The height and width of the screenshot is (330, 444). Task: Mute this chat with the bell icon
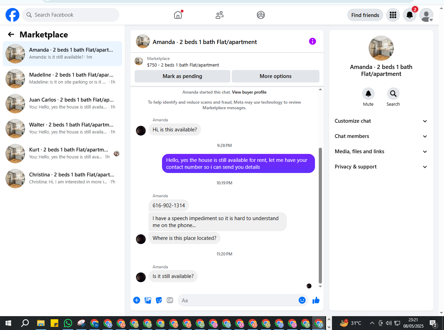click(x=368, y=94)
